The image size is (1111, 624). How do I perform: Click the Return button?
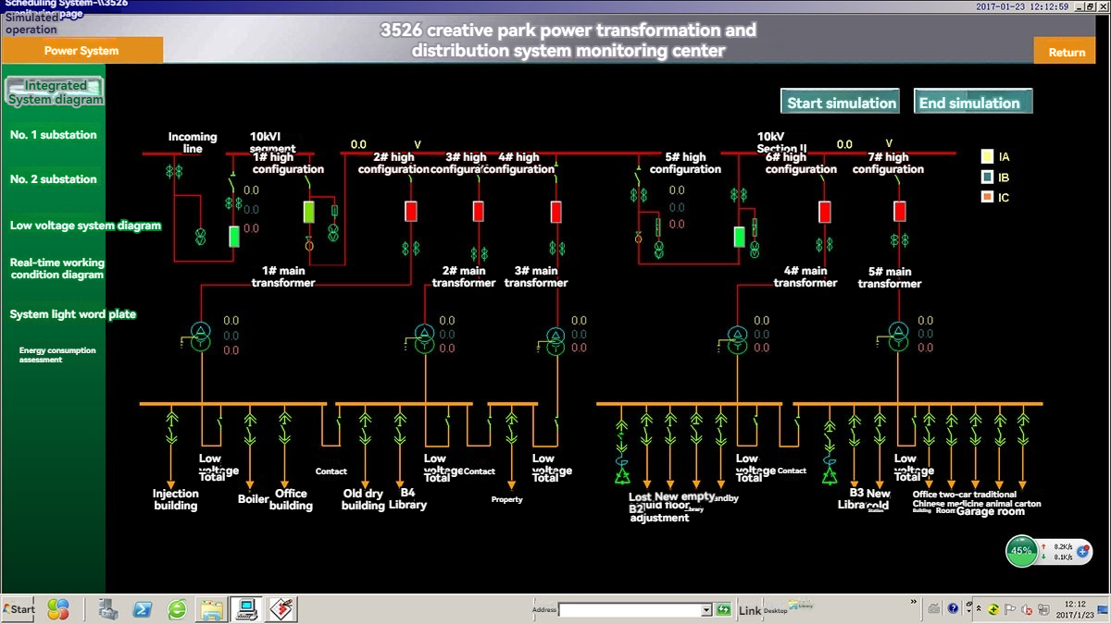point(1066,52)
